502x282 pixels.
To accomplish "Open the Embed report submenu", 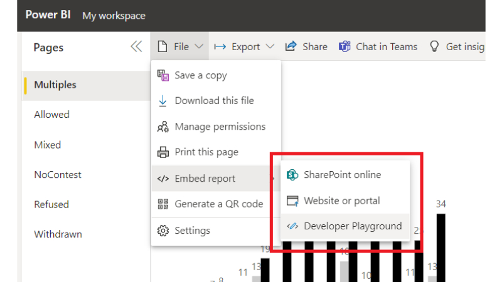I will [216, 179].
